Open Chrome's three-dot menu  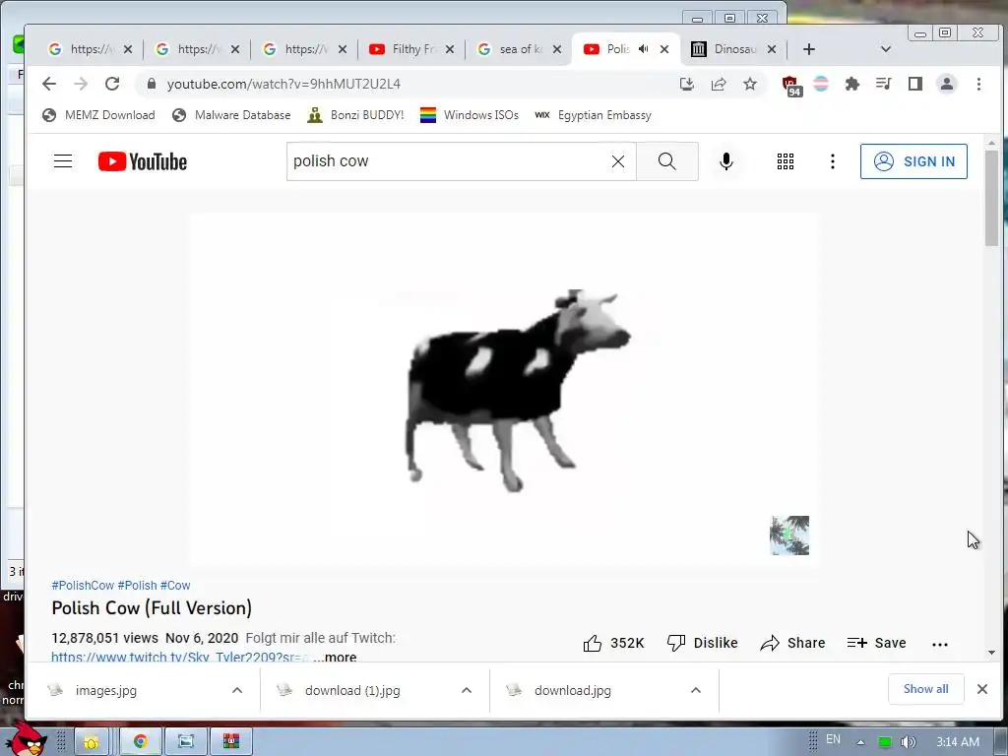click(x=978, y=84)
